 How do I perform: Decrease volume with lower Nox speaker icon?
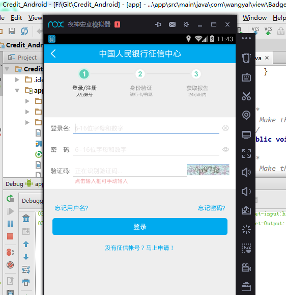pos(246,192)
